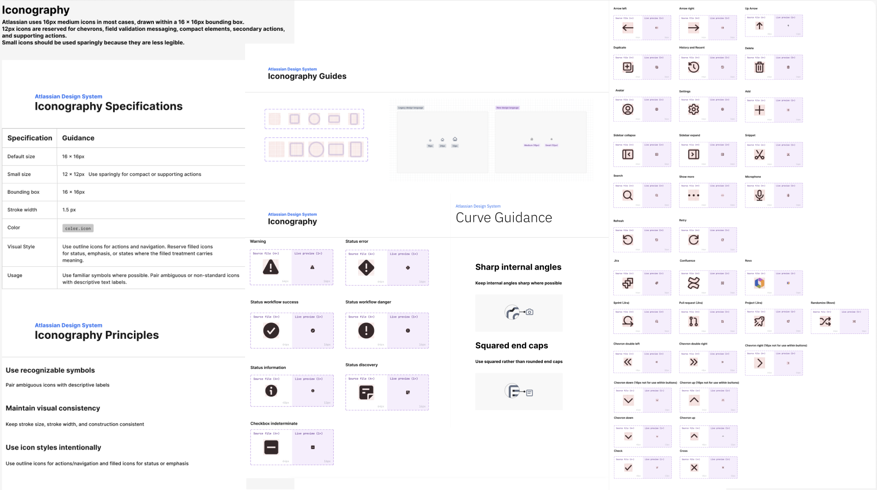Open the Legacy design language preview frame
Screen dimensions: 877x490
tap(443, 142)
